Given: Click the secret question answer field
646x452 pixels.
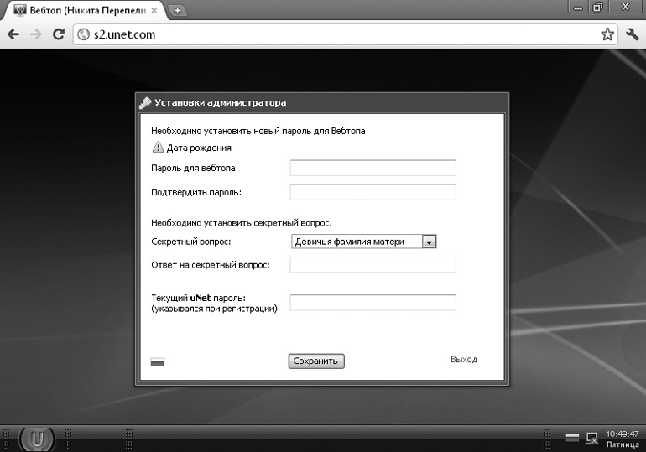Looking at the screenshot, I should tap(372, 265).
